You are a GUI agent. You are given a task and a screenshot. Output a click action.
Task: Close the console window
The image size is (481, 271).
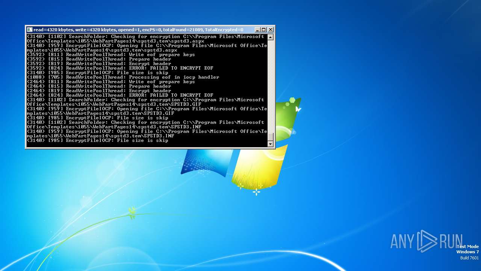tap(271, 30)
